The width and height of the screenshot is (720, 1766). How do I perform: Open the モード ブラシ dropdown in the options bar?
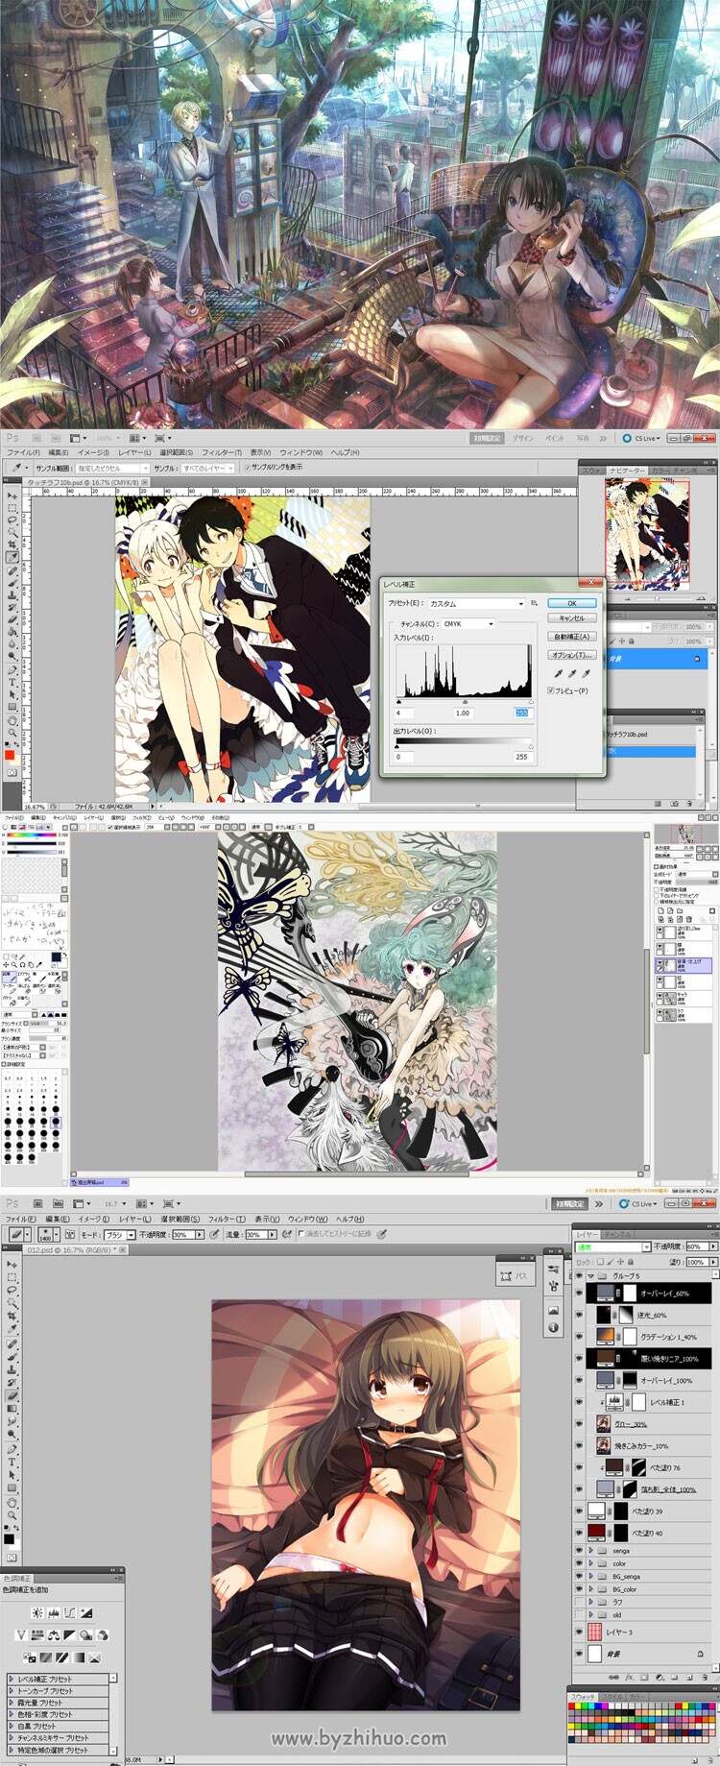point(120,1234)
